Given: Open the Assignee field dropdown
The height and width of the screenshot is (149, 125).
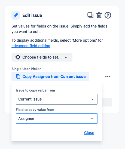Looking at the screenshot, I should point(57,118).
